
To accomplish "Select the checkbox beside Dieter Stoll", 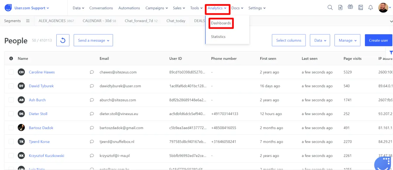I will pos(11,114).
